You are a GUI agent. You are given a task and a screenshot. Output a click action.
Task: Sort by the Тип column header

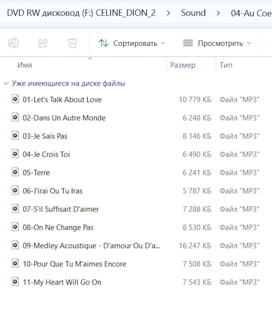226,65
